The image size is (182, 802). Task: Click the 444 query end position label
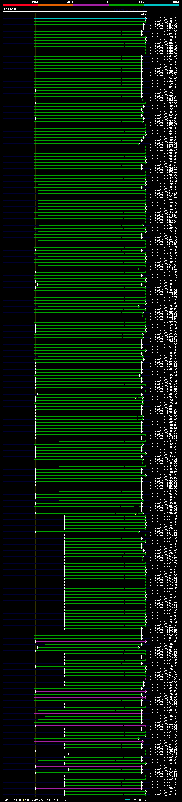(143, 14)
